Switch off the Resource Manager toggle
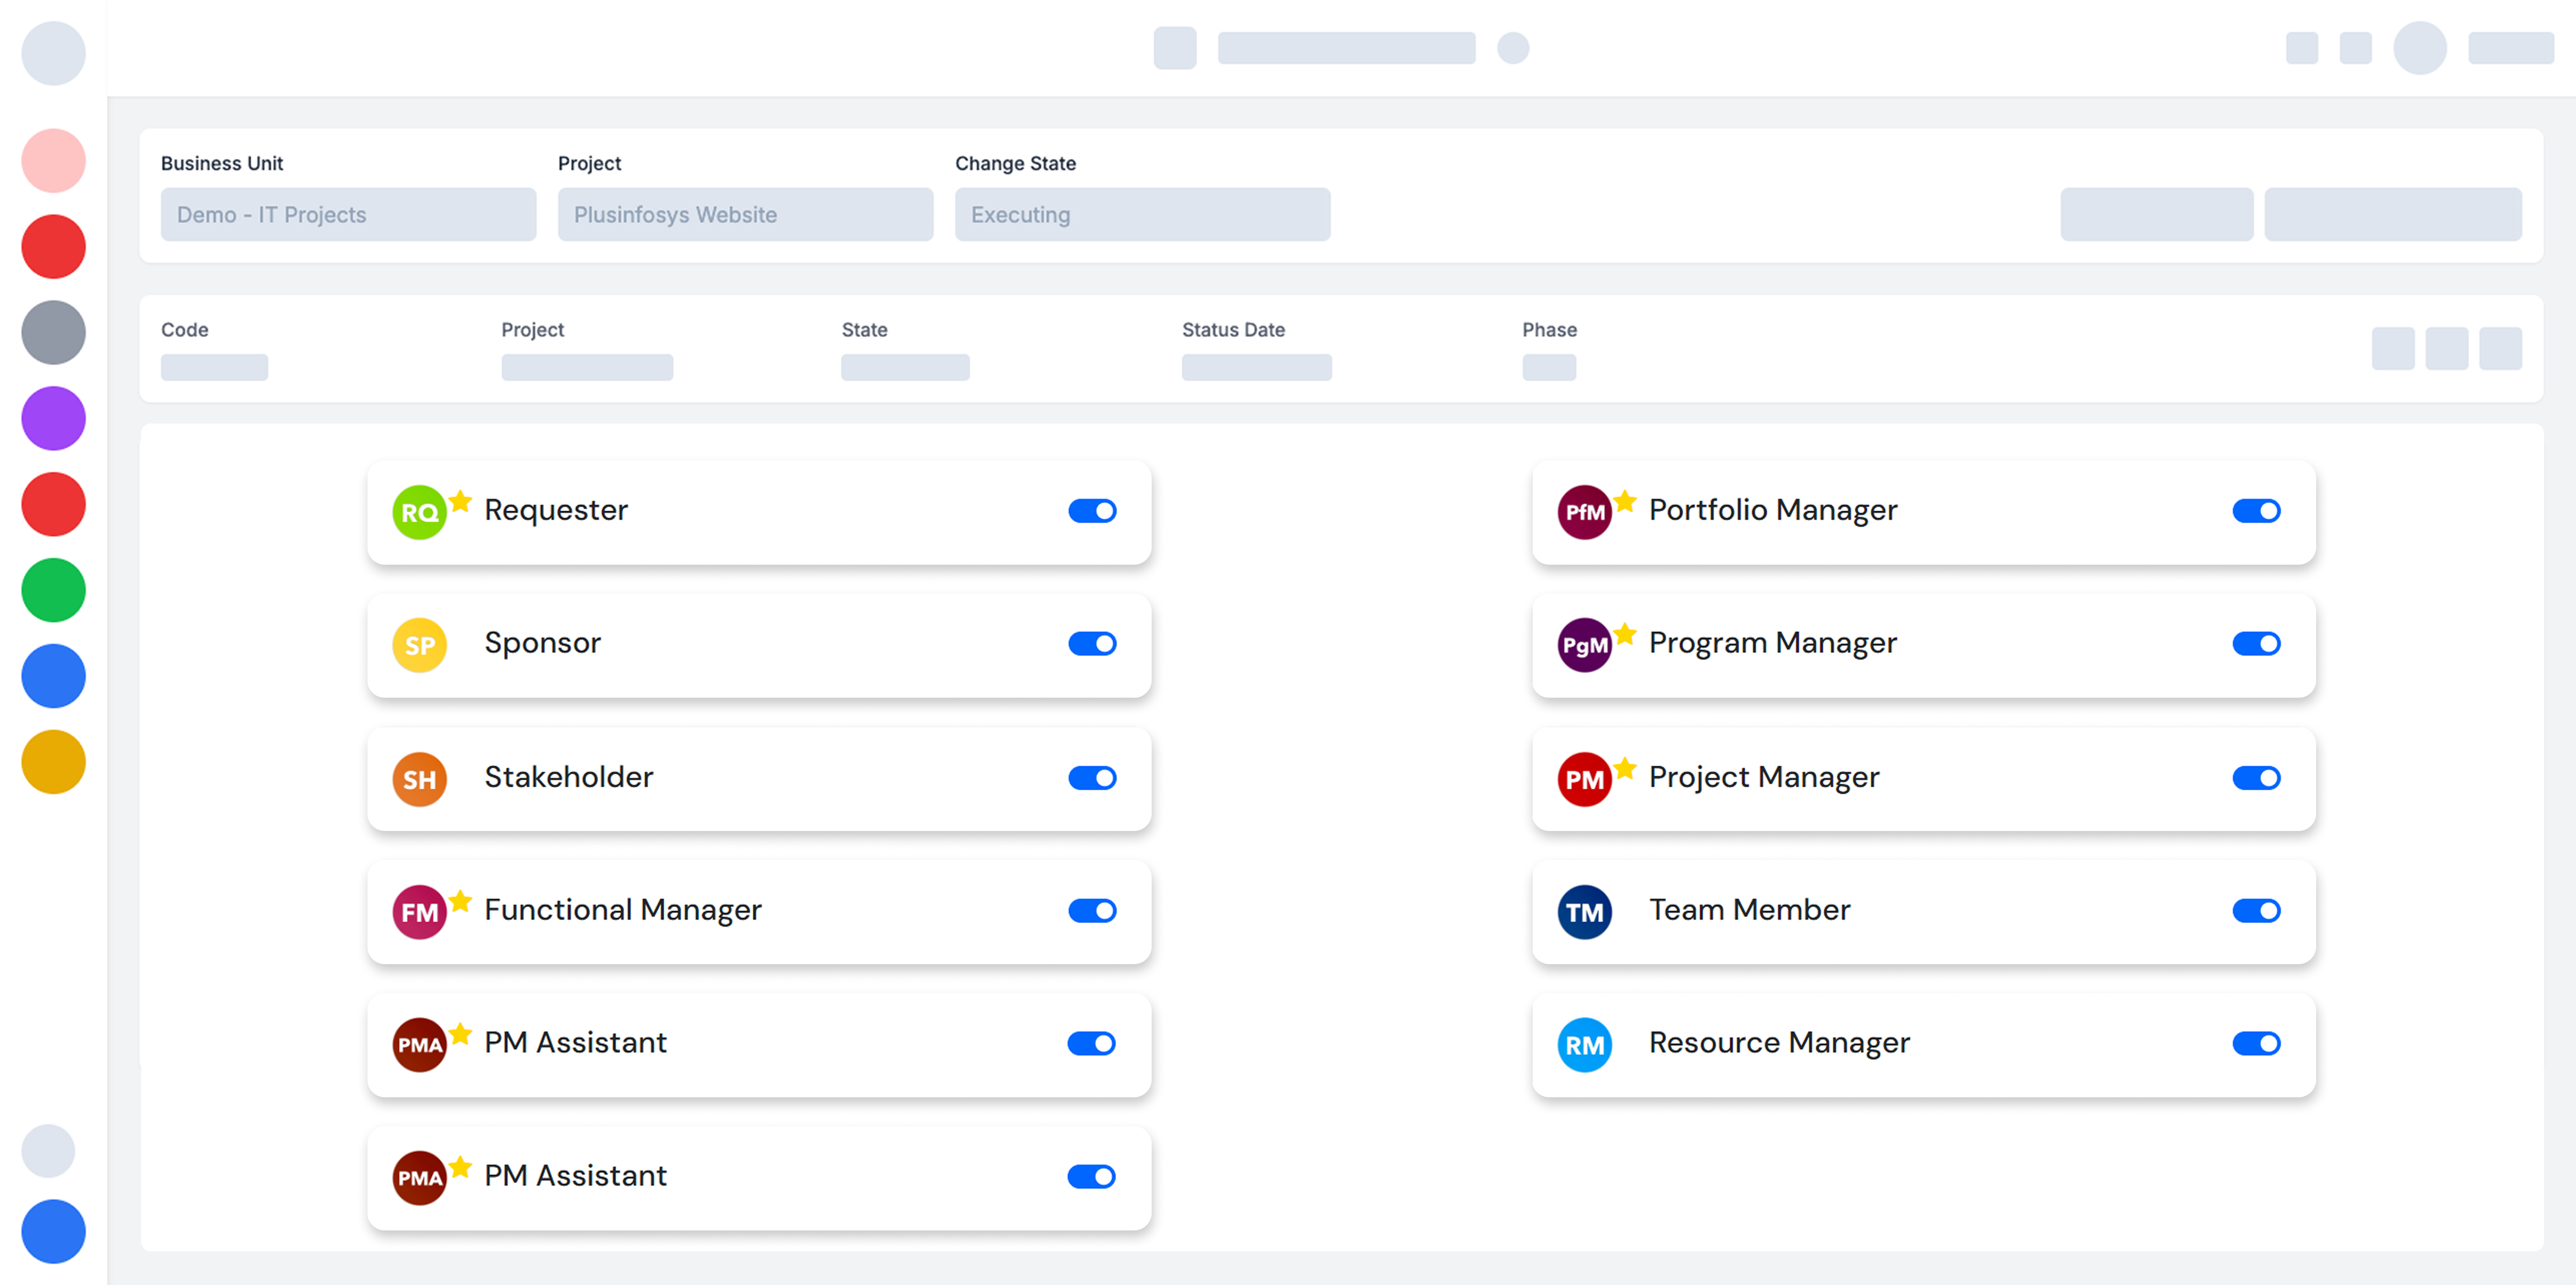2576x1285 pixels. pos(2256,1044)
